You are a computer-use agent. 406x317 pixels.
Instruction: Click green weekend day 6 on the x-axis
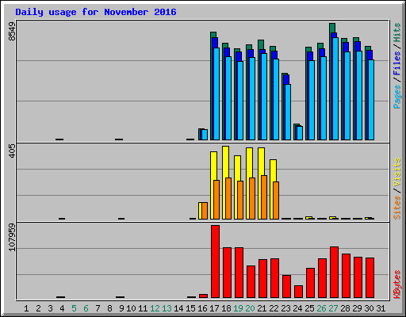coord(86,308)
